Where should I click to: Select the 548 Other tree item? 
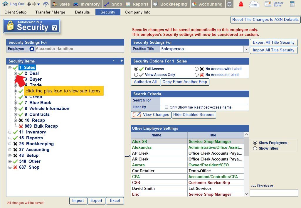pos(30,161)
